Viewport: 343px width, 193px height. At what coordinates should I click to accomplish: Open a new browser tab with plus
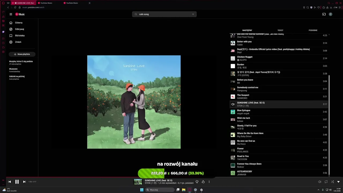(90, 3)
